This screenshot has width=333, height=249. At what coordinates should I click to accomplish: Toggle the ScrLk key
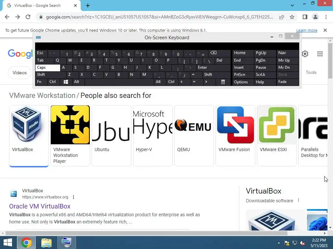[265, 75]
